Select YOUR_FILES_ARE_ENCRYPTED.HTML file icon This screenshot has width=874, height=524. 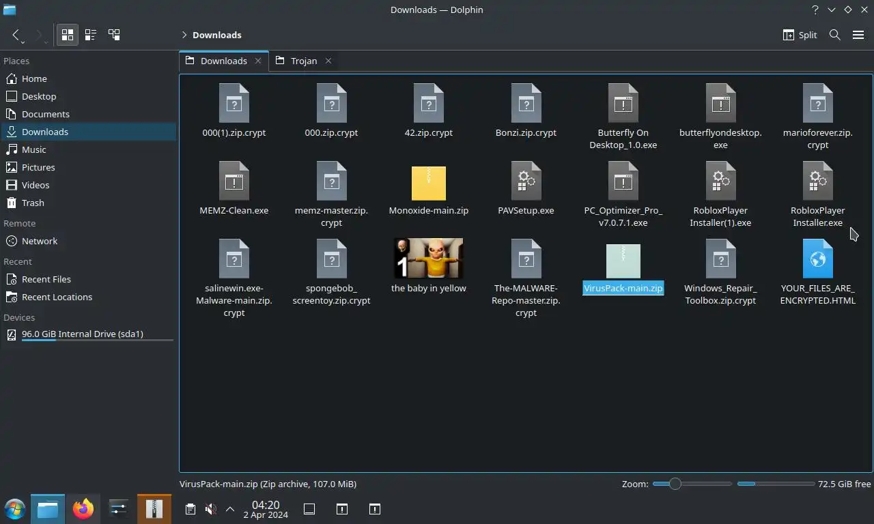tap(817, 259)
